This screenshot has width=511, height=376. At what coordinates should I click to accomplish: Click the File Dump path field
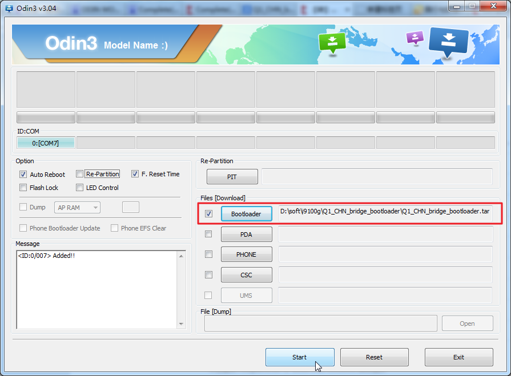[321, 324]
